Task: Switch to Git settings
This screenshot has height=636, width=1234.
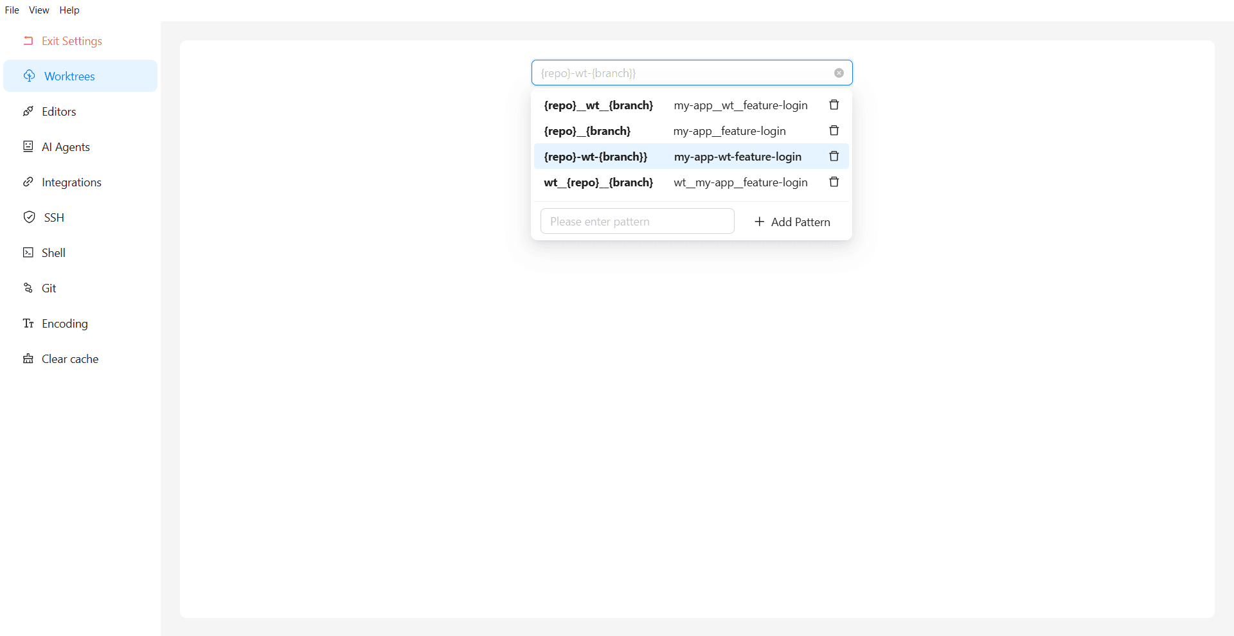Action: (x=80, y=288)
